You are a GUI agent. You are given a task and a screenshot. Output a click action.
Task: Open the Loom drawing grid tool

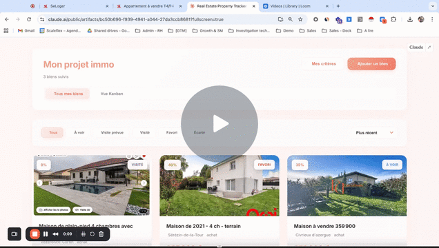(x=83, y=234)
